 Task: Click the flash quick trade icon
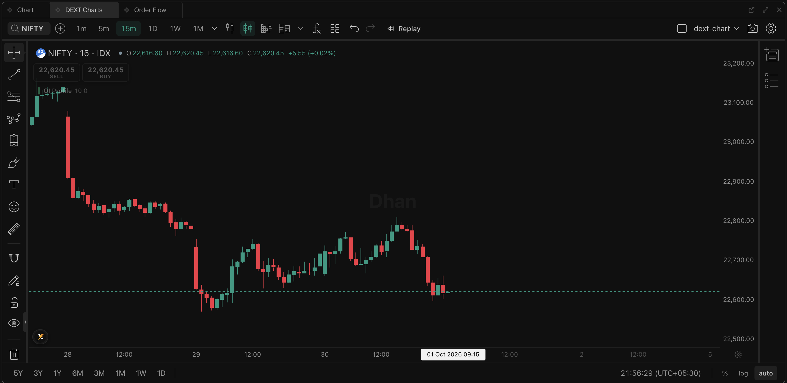[x=40, y=337]
